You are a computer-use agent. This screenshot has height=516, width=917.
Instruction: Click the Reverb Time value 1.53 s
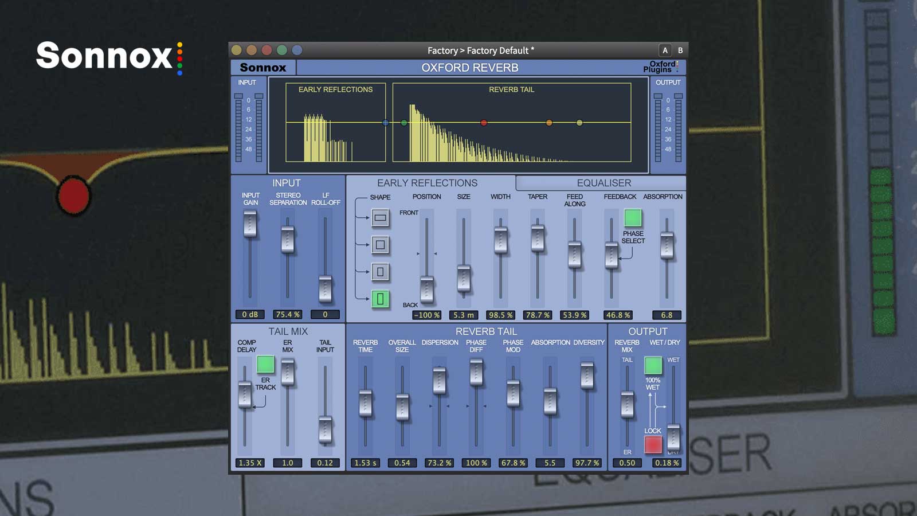(x=365, y=463)
